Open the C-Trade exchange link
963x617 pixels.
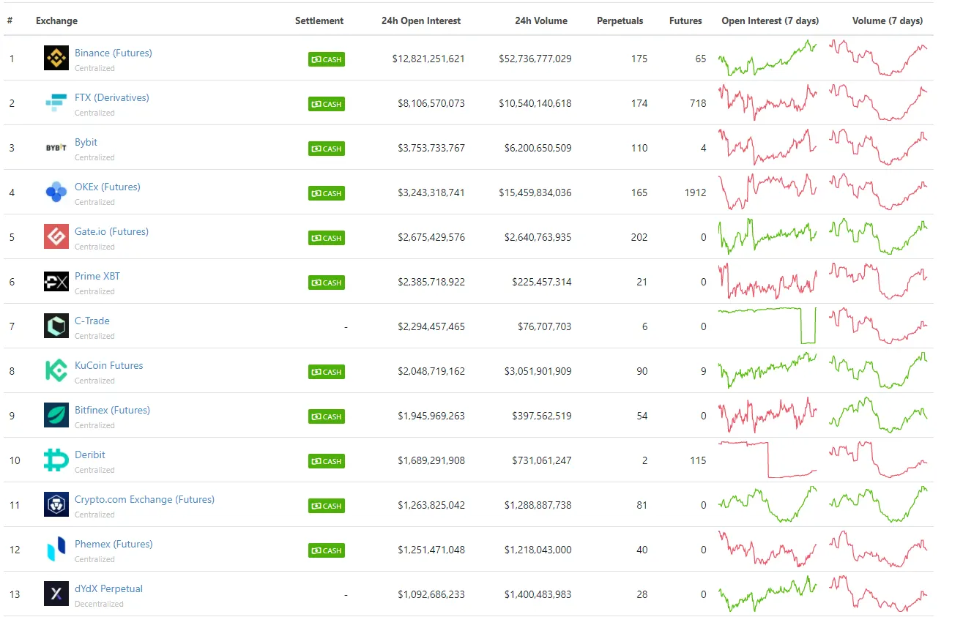point(92,321)
